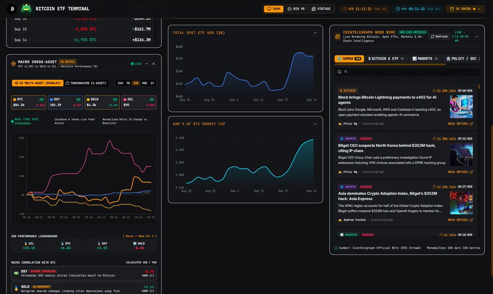Click the BEARISH badge on Asia Express article
493x294 pixels.
tap(366, 187)
